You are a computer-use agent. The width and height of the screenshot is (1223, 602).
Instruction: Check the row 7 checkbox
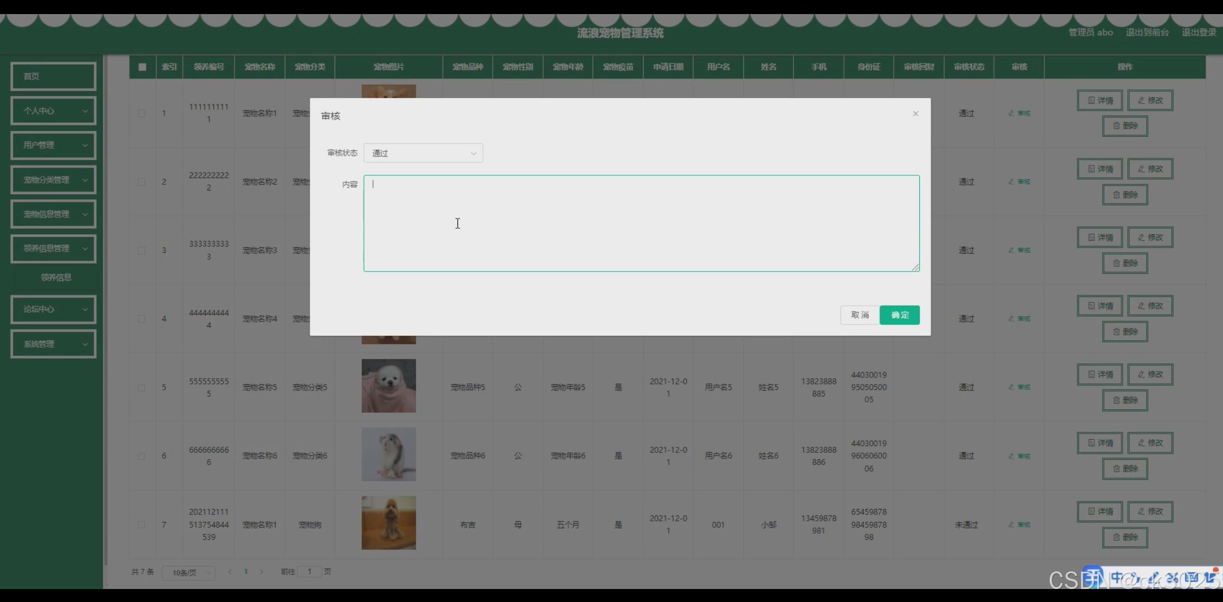(141, 525)
